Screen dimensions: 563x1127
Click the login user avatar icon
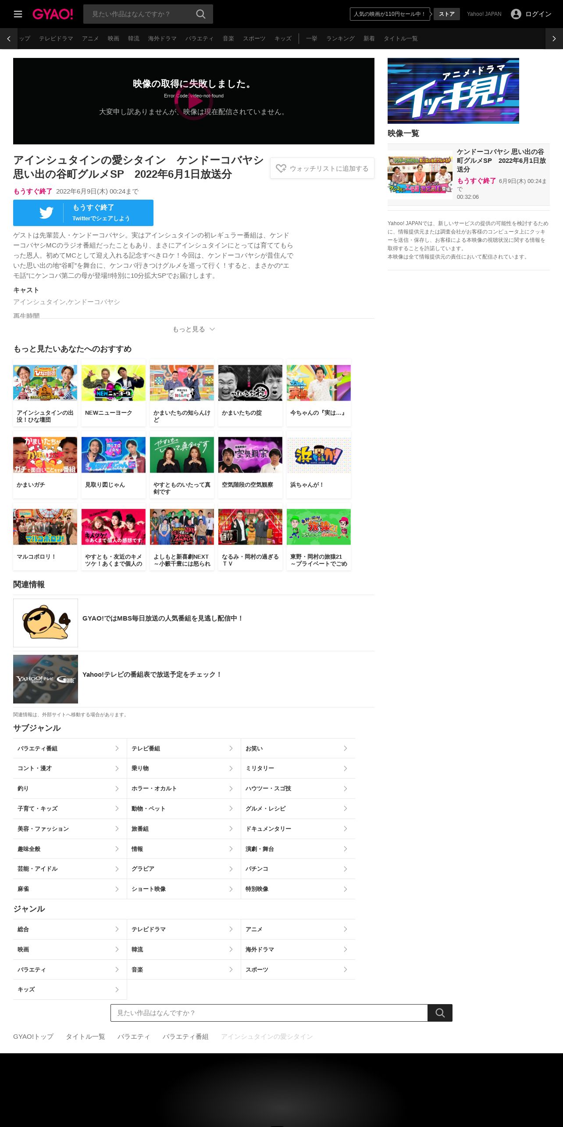[x=516, y=14]
